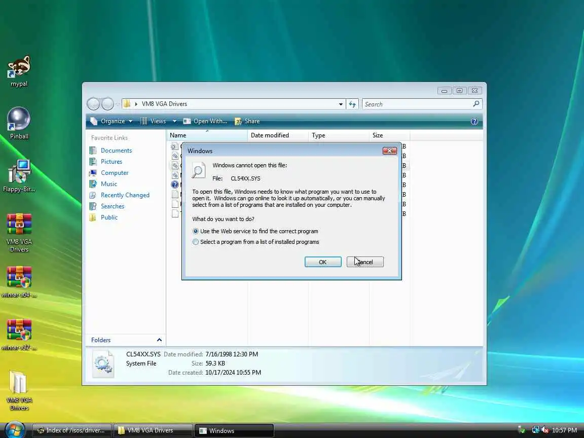Click the safely remove hardware tray icon
This screenshot has width=584, height=438.
(x=522, y=430)
